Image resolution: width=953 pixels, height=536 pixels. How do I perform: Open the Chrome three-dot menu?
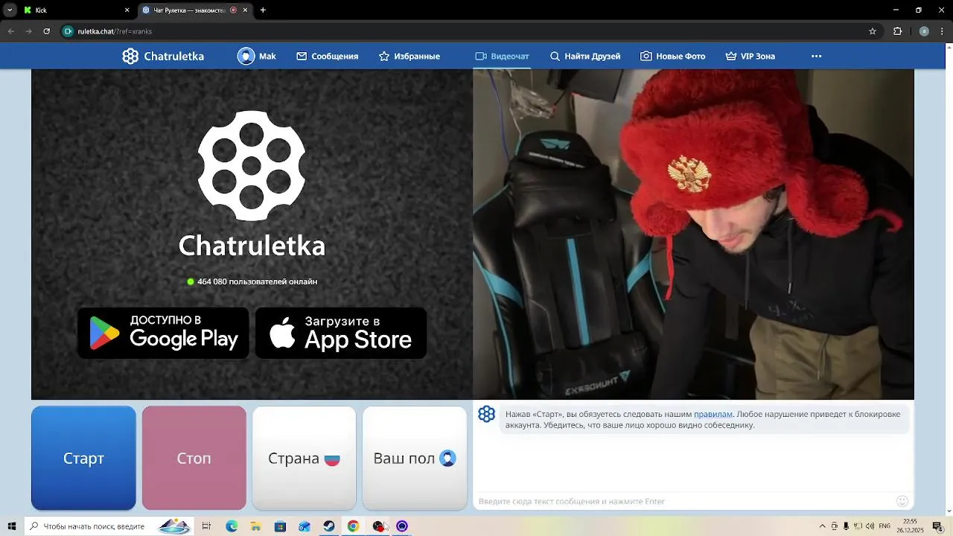point(940,31)
